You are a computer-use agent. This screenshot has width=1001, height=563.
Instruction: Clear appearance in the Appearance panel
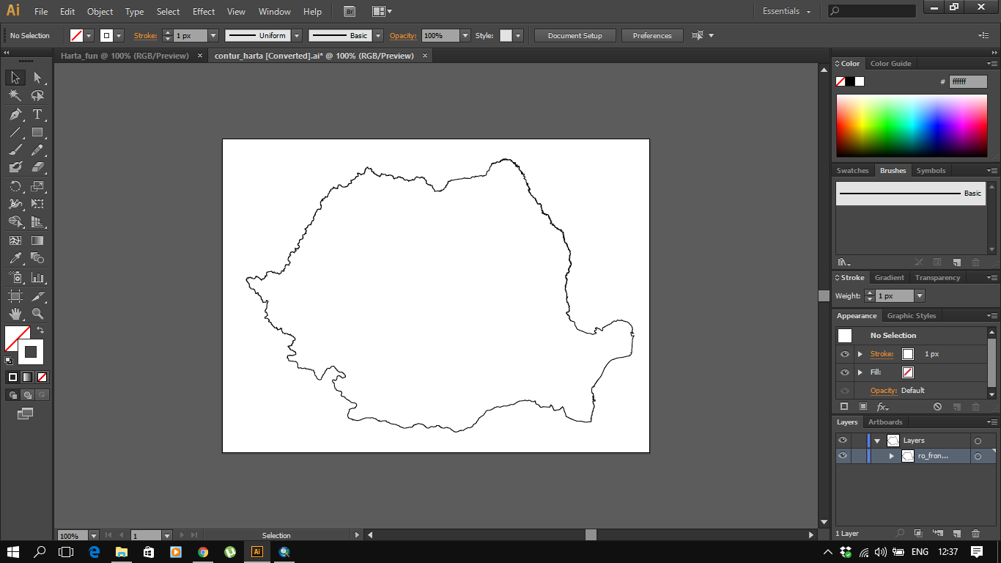click(937, 407)
